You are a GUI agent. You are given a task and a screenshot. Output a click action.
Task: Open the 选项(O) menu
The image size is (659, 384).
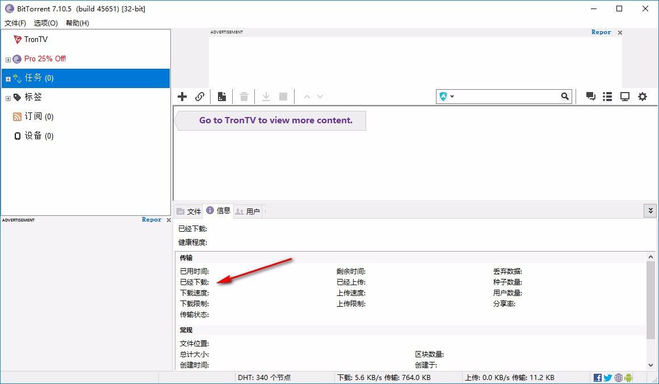coord(46,23)
